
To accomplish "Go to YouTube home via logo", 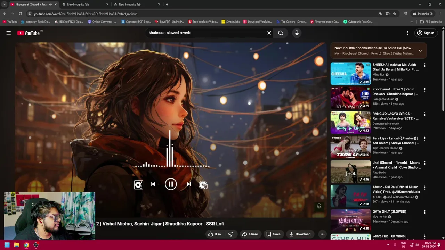I will (29, 33).
